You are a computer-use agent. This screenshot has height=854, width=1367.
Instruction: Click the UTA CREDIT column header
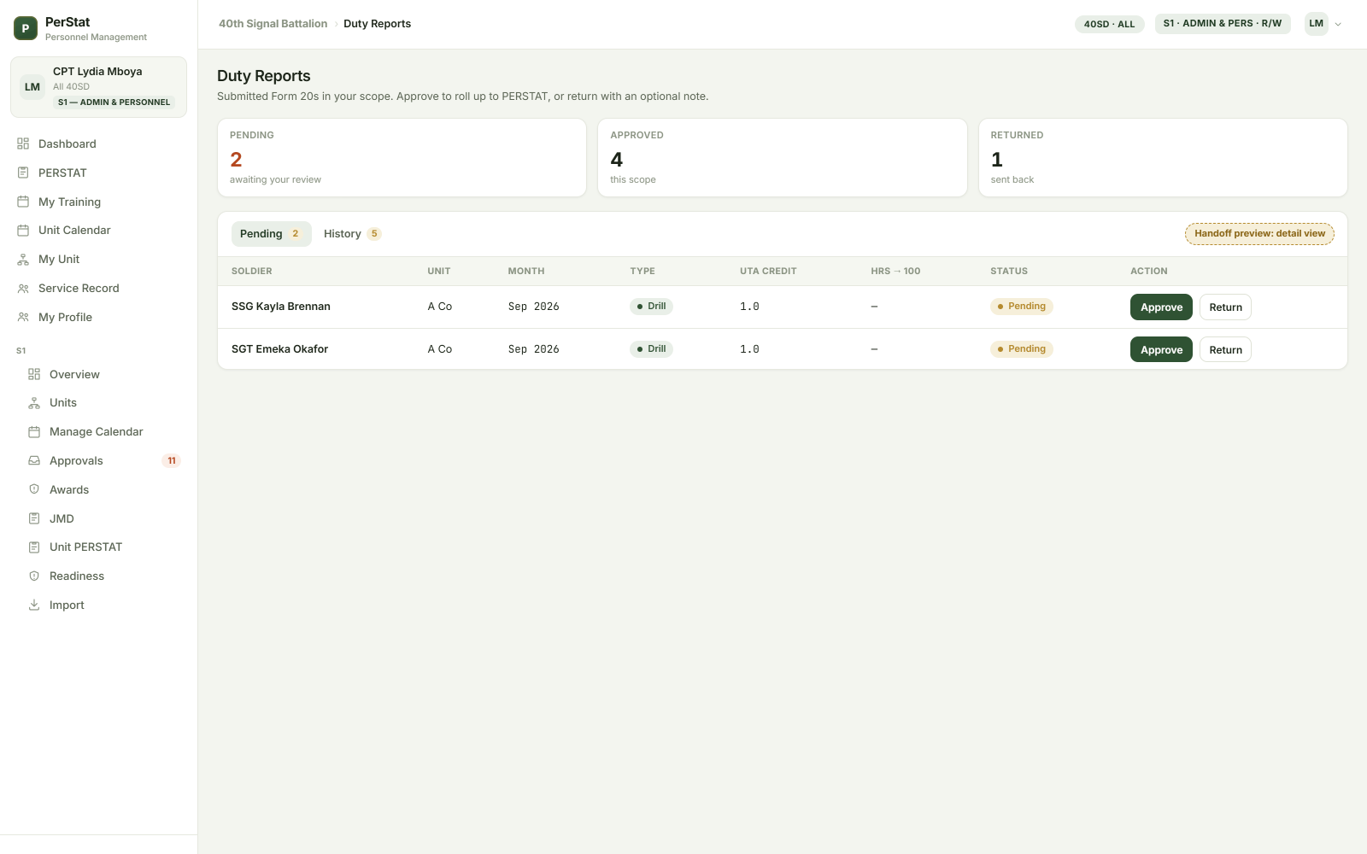click(x=768, y=272)
